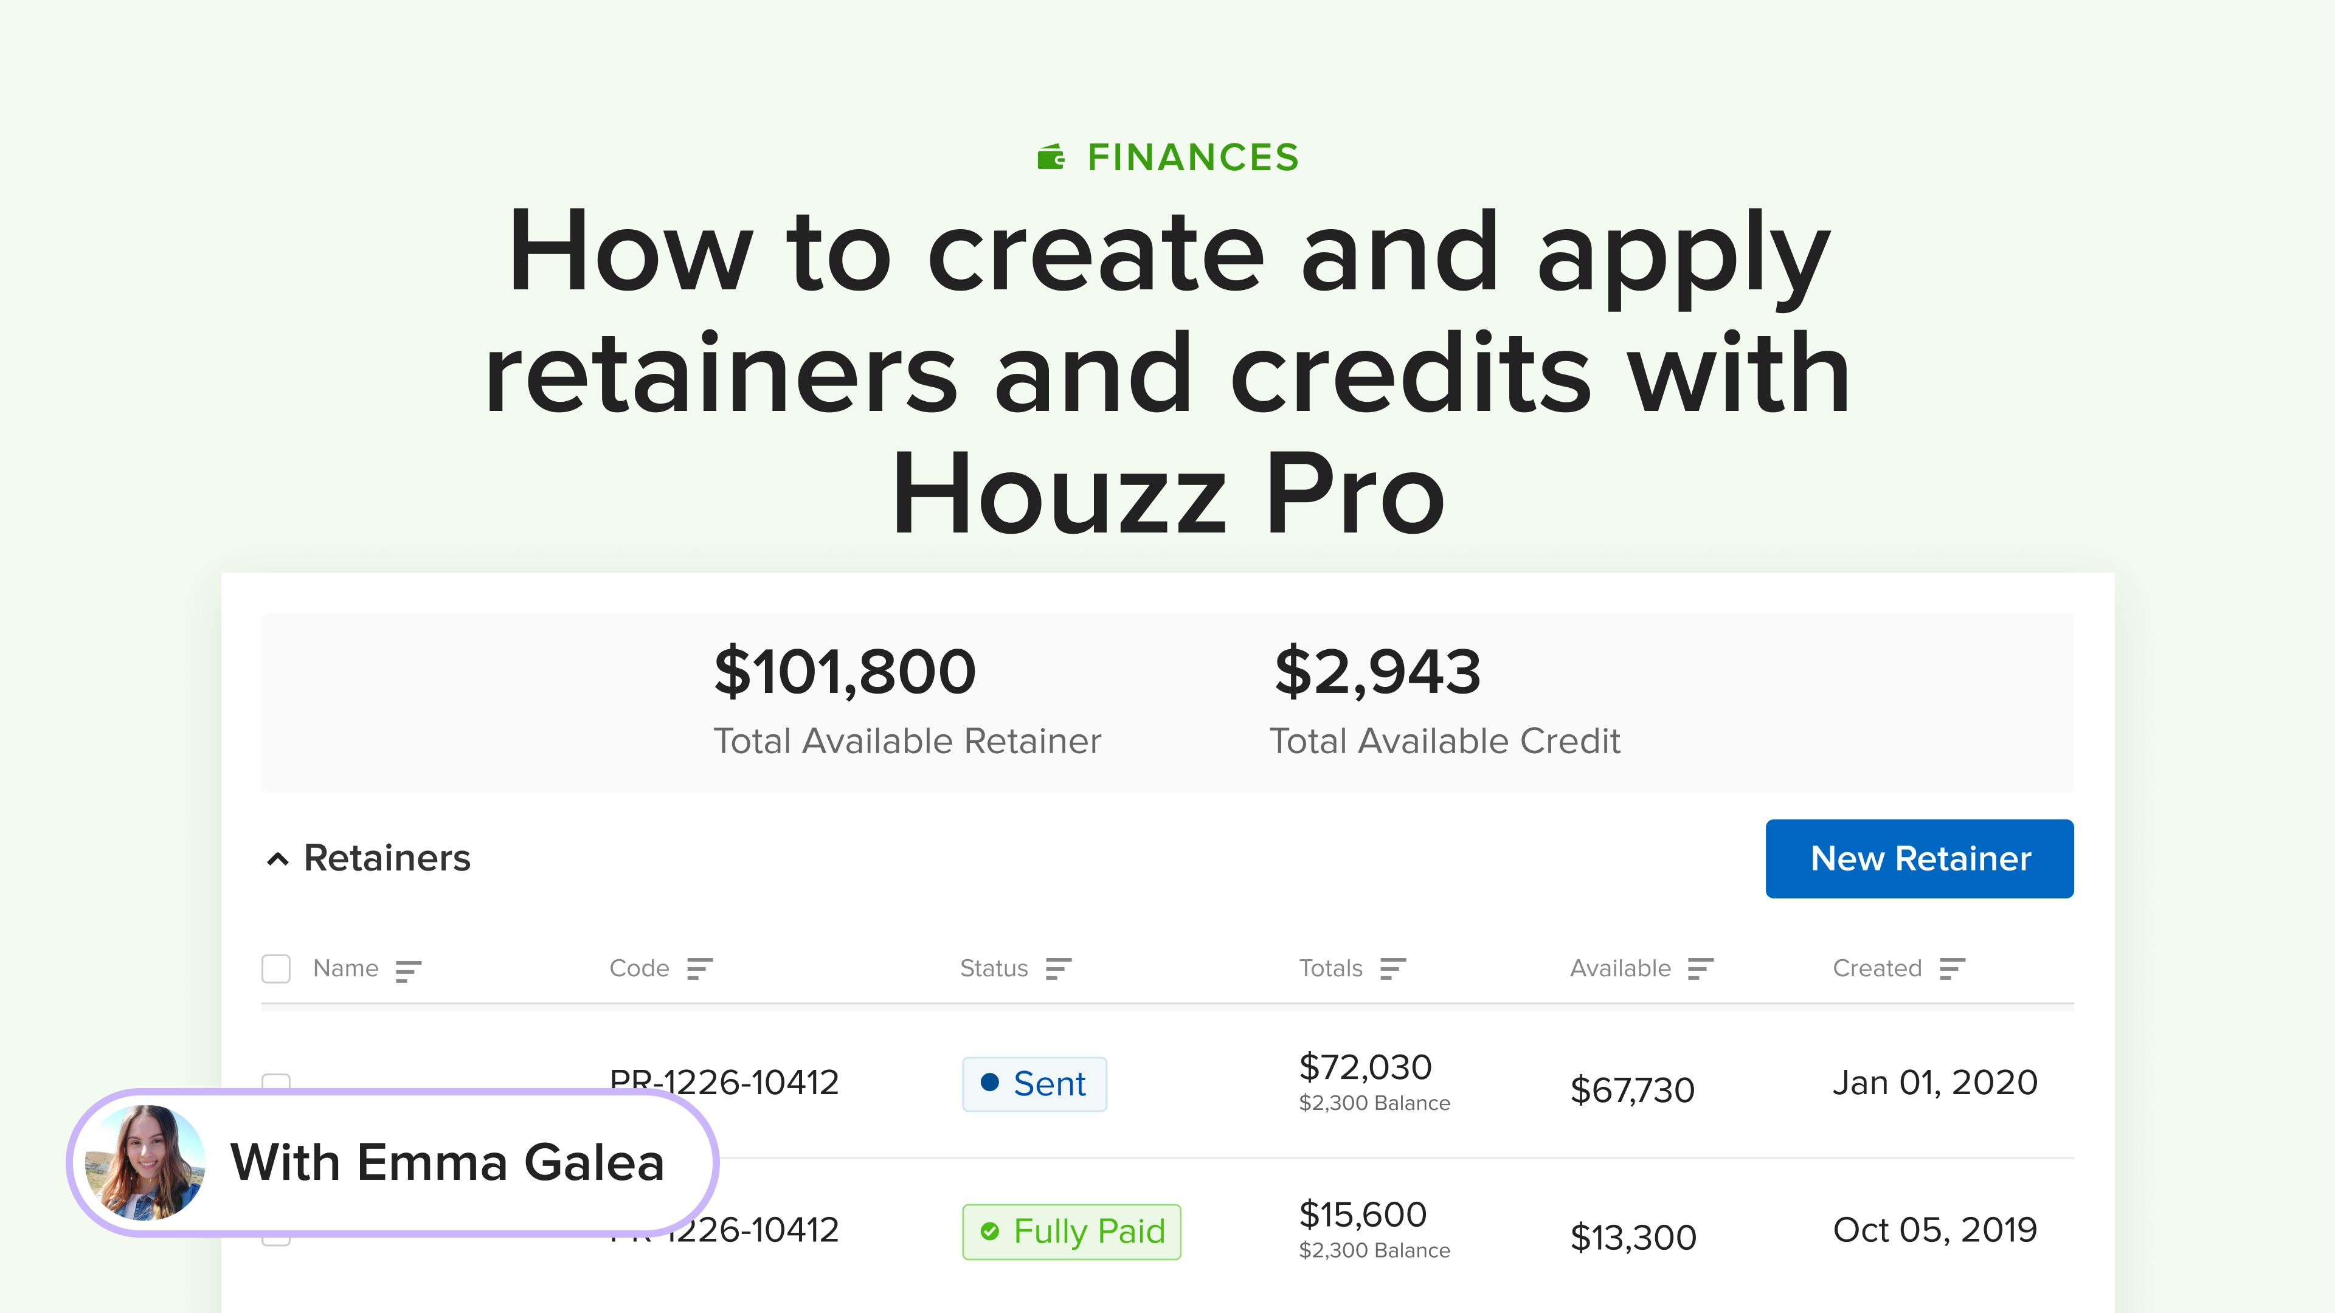2335x1313 pixels.
Task: Open retainer code PR-1226-10412 in first row
Action: click(x=724, y=1082)
